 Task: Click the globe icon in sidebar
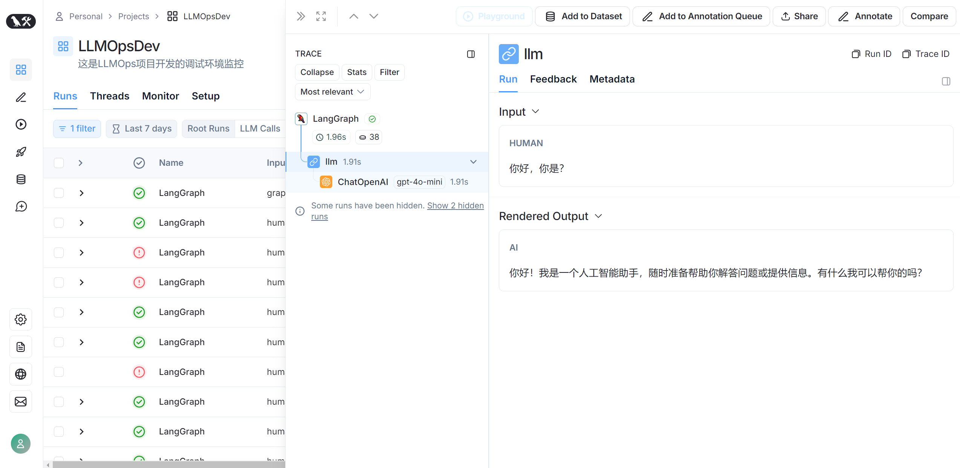(21, 374)
